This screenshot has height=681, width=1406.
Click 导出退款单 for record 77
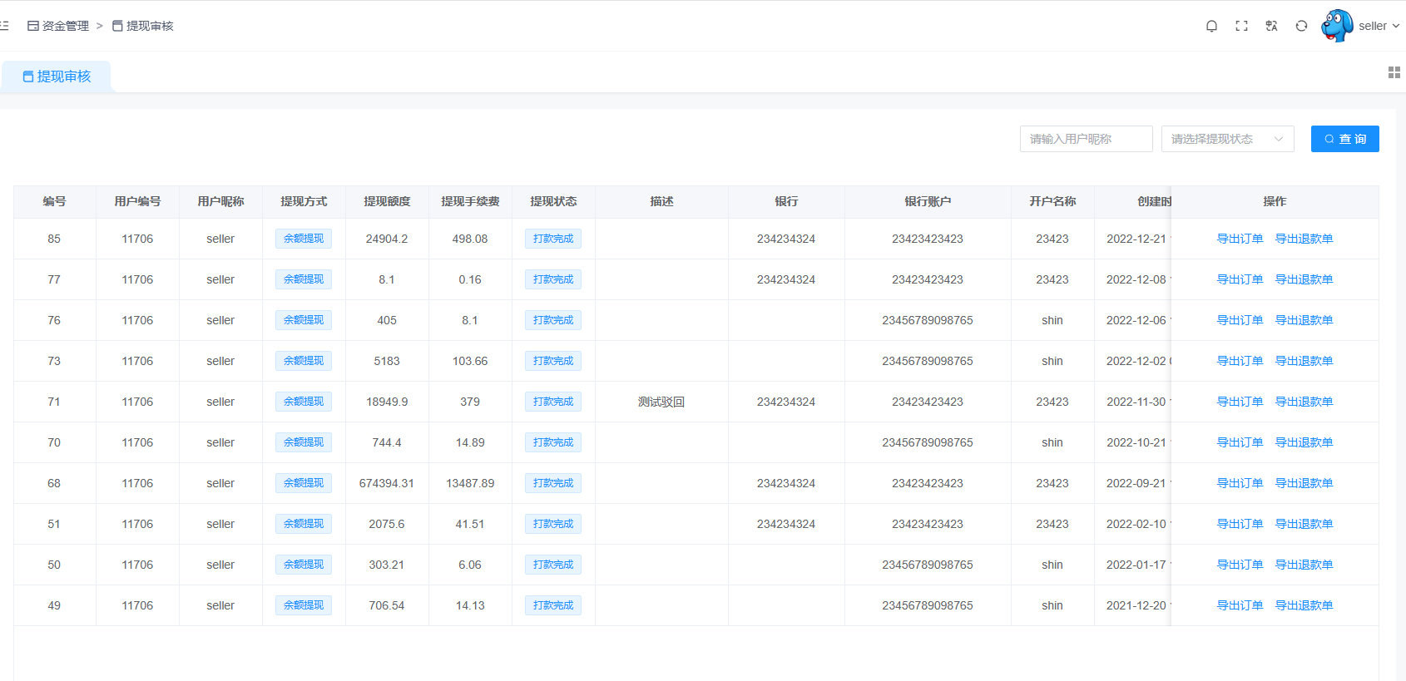coord(1304,279)
